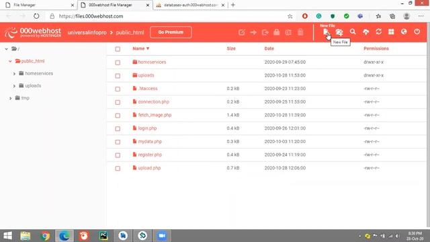This screenshot has width=430, height=242.
Task: Open the Grammarly extension icon
Action: point(318,16)
